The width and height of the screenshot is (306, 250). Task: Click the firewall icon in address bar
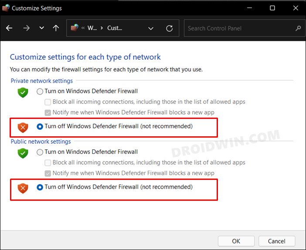click(75, 28)
